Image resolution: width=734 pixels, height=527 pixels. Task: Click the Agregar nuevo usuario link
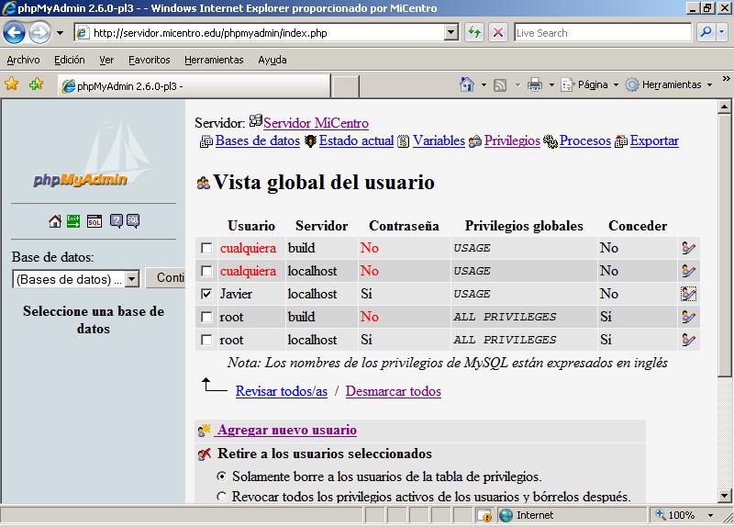pyautogui.click(x=286, y=430)
